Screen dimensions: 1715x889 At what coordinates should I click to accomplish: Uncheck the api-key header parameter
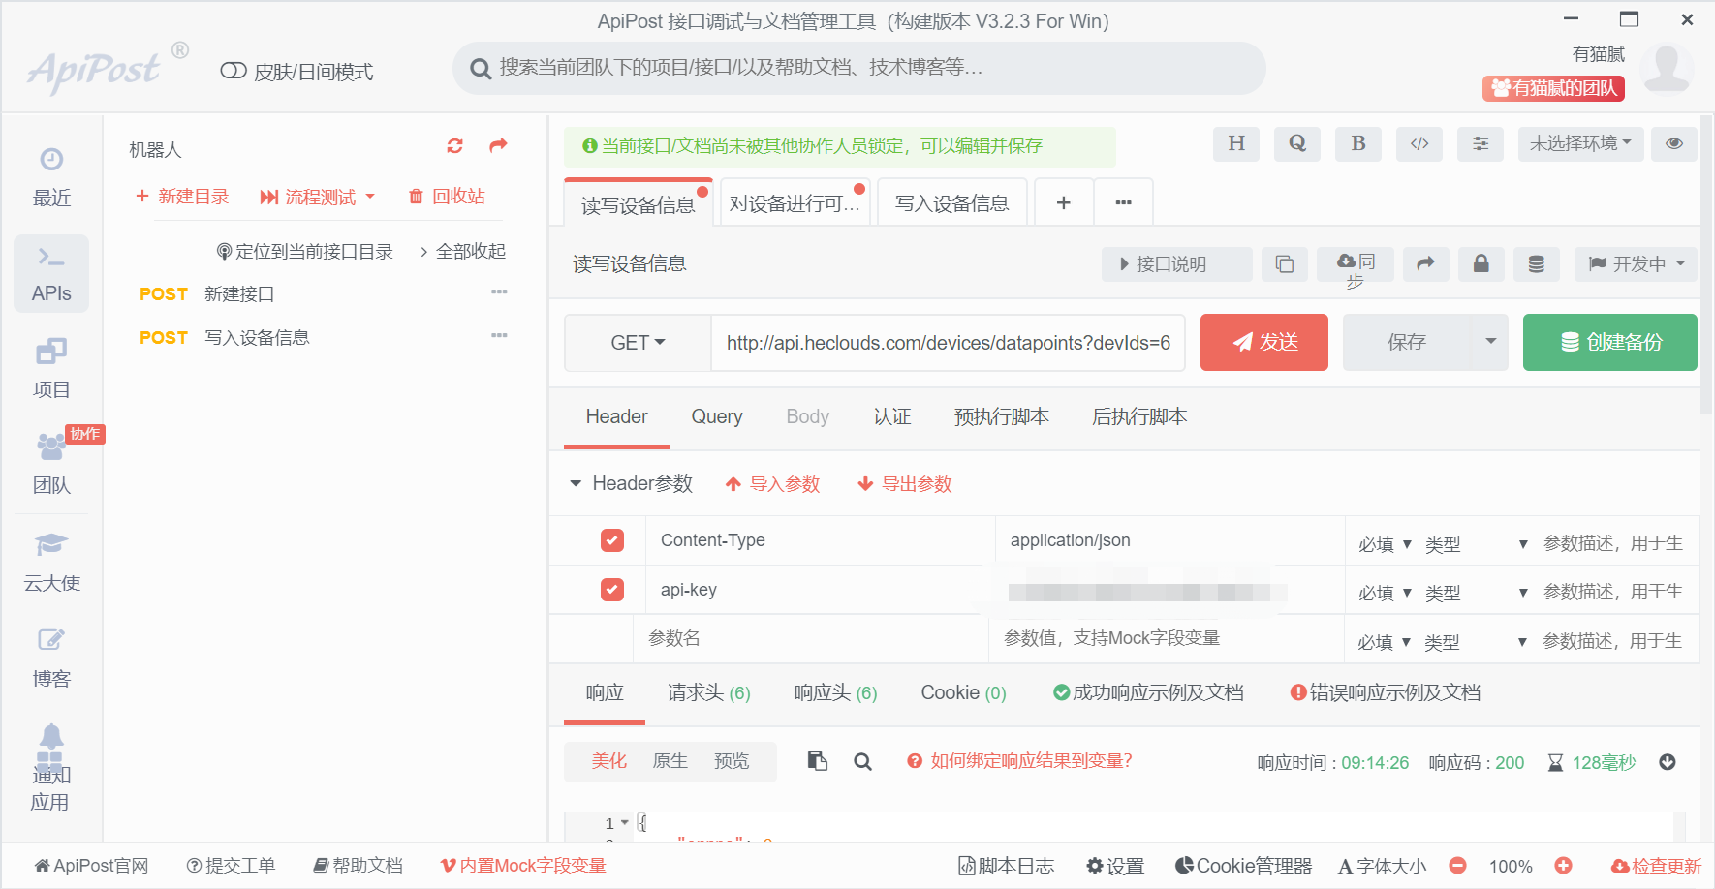click(611, 589)
